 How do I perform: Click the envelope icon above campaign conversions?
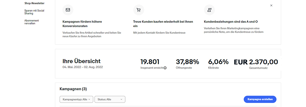[x=68, y=10]
